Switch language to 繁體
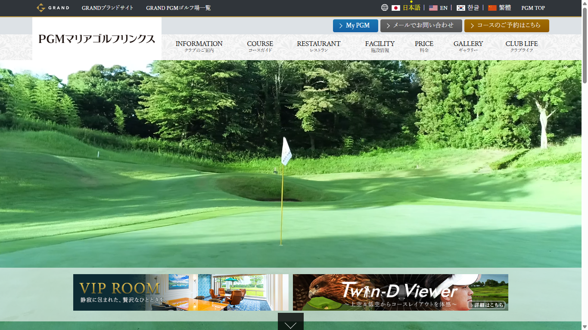This screenshot has width=588, height=330. click(x=505, y=8)
